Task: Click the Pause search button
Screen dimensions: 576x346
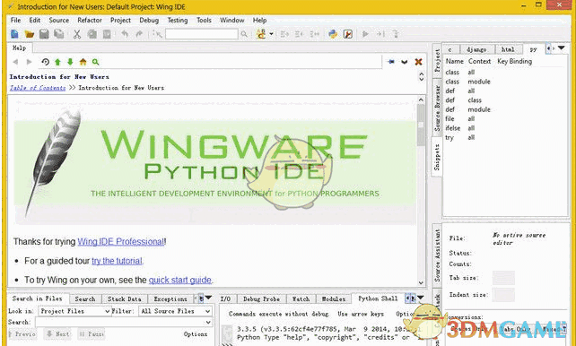Action: (92, 334)
